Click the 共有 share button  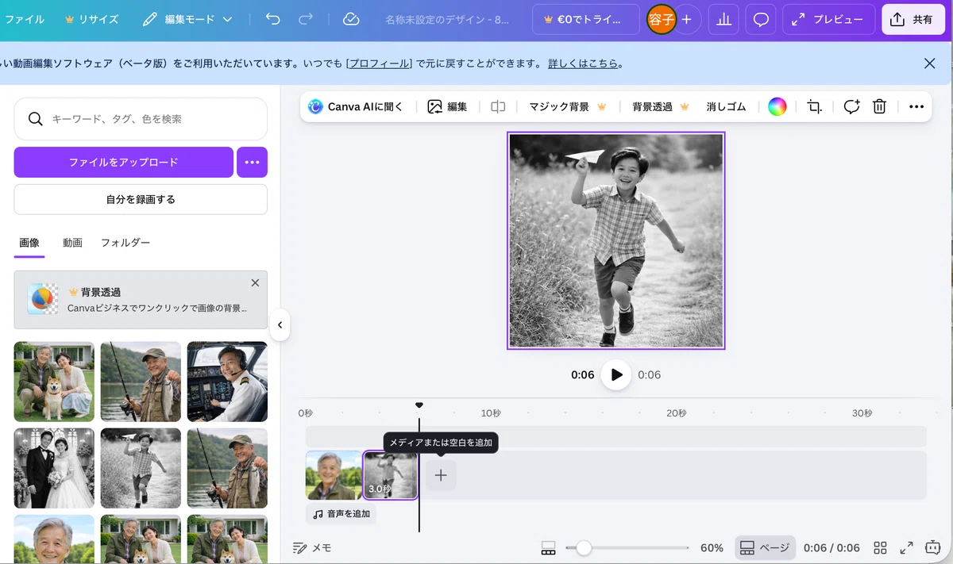[912, 19]
